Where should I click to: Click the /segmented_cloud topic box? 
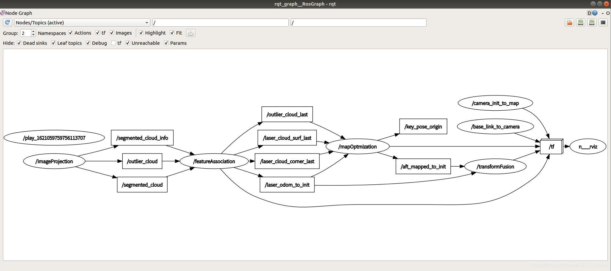point(142,185)
